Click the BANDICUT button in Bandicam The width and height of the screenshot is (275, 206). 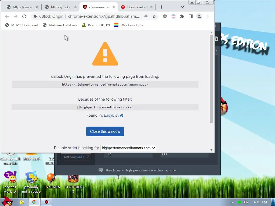coord(76,157)
